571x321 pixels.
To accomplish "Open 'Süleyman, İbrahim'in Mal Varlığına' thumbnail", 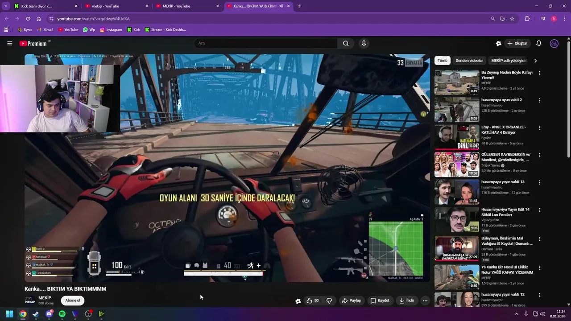I will pos(457,249).
